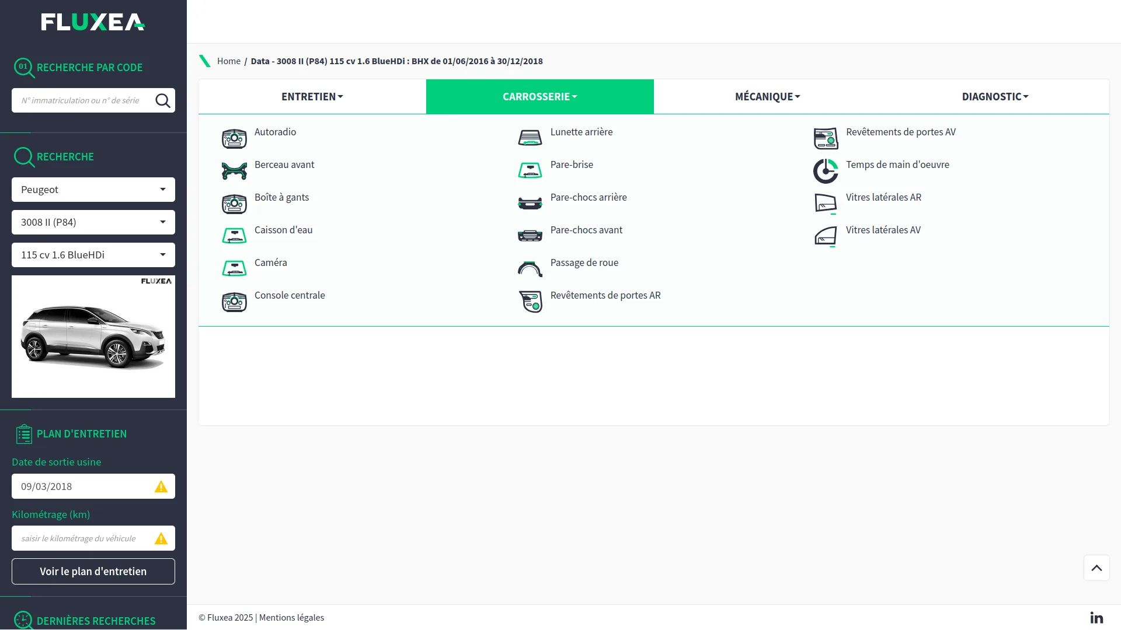Click the search magnifier in registration field
Screen dimensions: 1121x630
163,100
